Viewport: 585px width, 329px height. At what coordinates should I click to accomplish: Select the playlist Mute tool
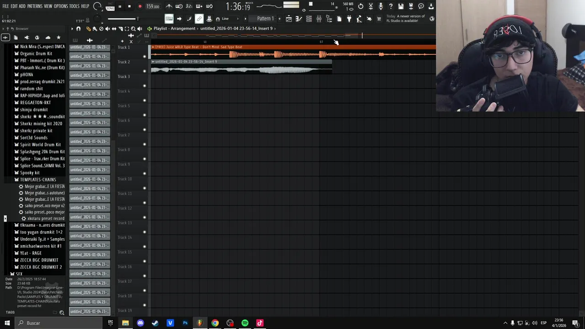click(107, 29)
